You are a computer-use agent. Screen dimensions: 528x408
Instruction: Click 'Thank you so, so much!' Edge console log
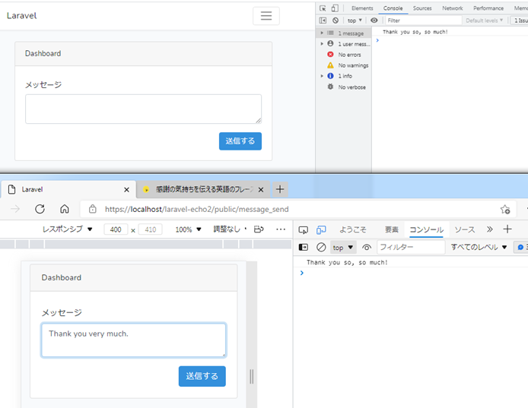[347, 262]
